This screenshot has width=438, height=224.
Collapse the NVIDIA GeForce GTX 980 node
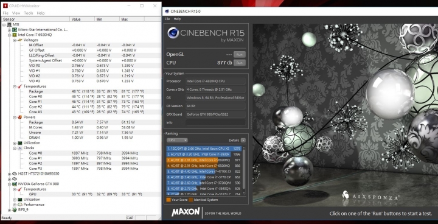tap(9, 184)
